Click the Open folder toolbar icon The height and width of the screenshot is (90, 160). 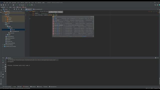[x=1, y=5]
